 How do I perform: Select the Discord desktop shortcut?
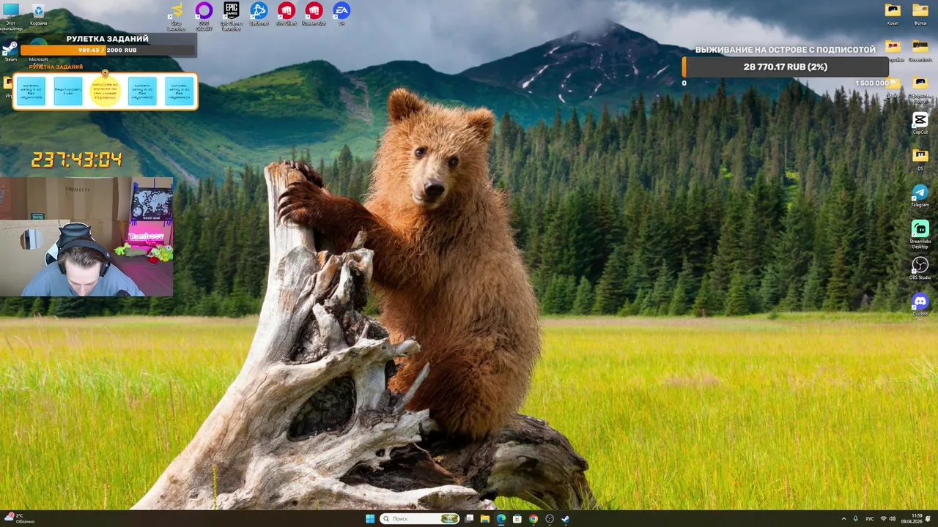(x=920, y=304)
